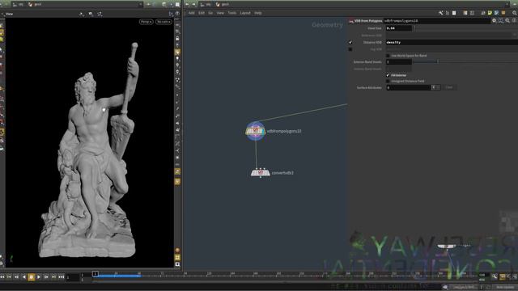Image resolution: width=518 pixels, height=291 pixels.
Task: Open the Persp camera dropdown
Action: click(146, 22)
